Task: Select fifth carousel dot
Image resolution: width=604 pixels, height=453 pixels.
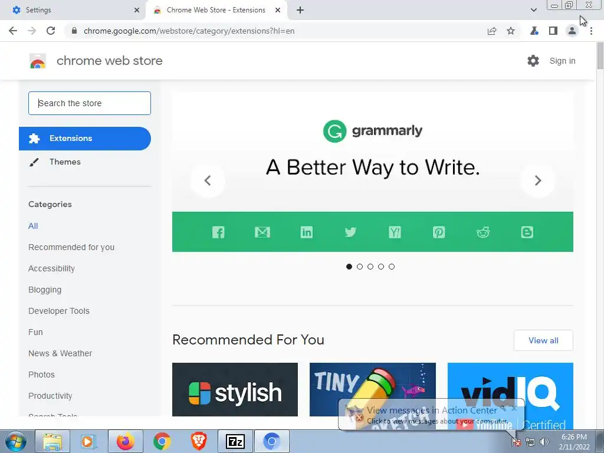Action: 392,267
